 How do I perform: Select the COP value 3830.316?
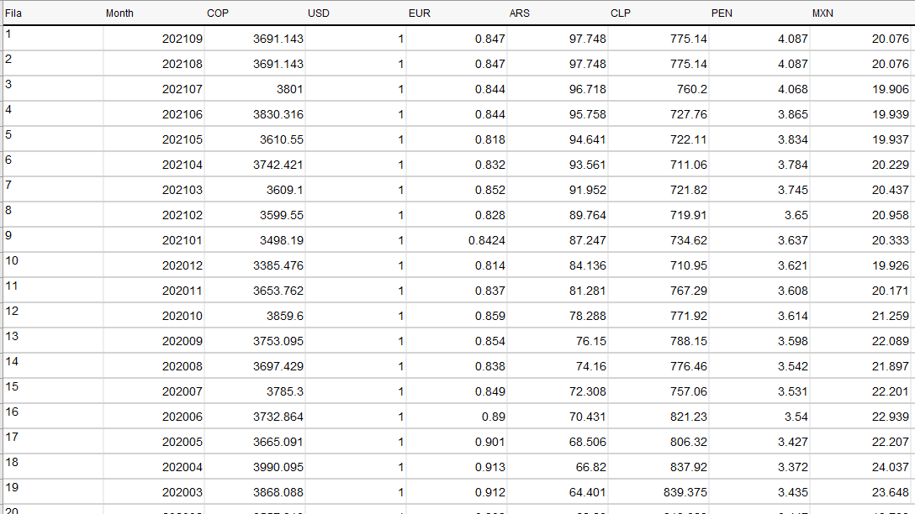click(278, 114)
